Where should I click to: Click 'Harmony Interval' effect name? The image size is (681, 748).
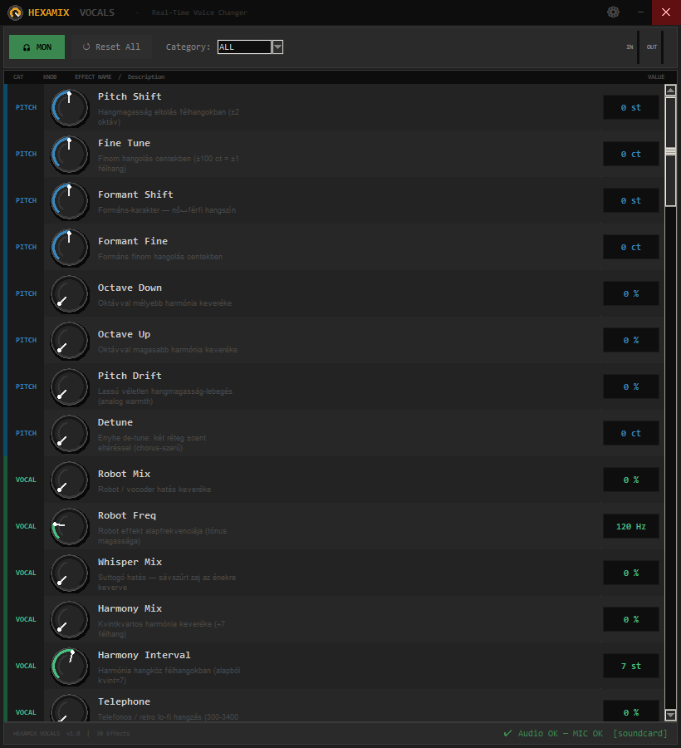tap(144, 655)
